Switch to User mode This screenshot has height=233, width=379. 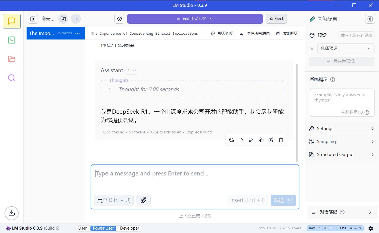coord(83,228)
